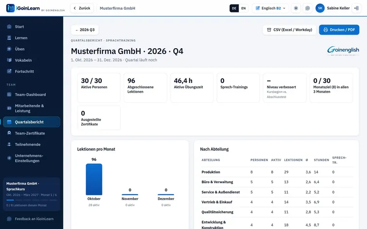
Task: Switch interface language to DE
Action: click(x=234, y=8)
